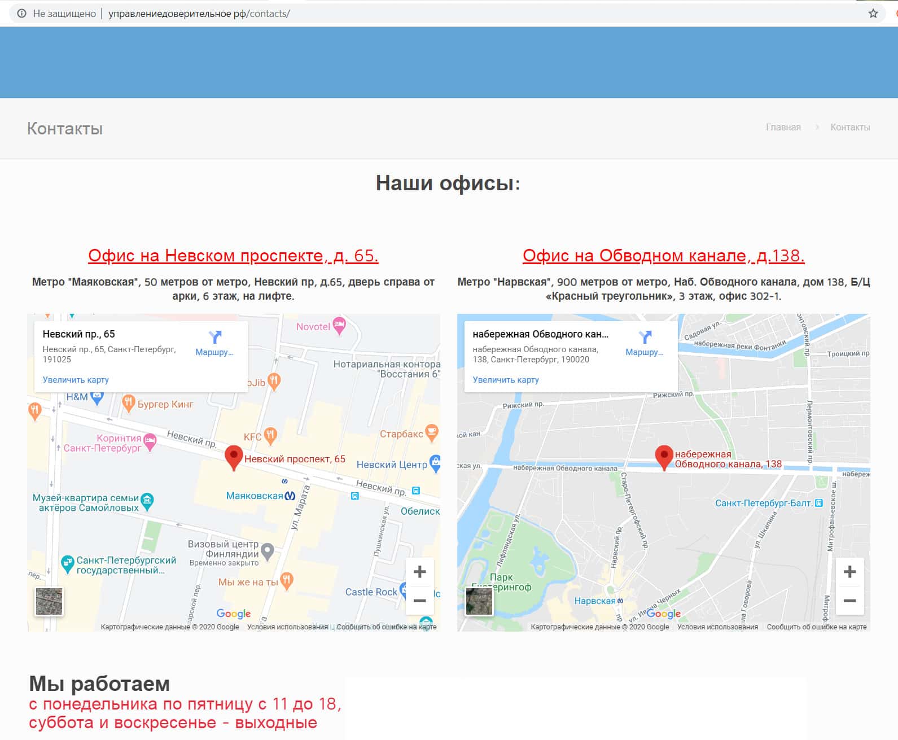Click the Старбакс cafe marker
This screenshot has height=740, width=898.
pos(432,433)
